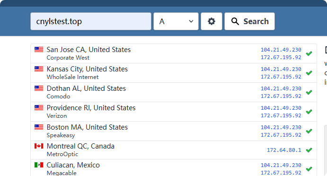Click the US flag beside Boston MA
Image resolution: width=327 pixels, height=176 pixels.
[x=39, y=127]
